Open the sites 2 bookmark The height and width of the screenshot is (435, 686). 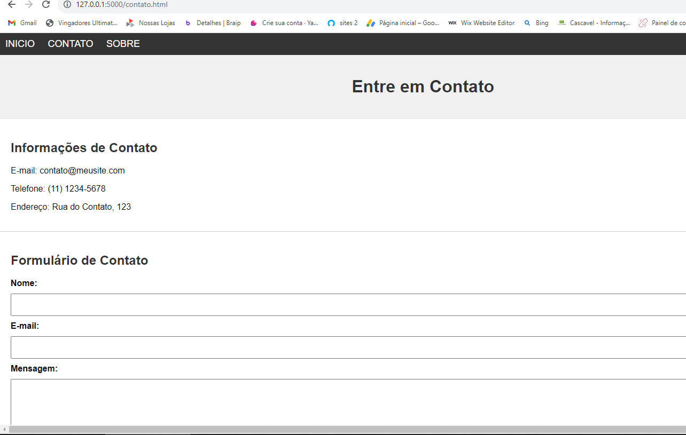pos(342,23)
